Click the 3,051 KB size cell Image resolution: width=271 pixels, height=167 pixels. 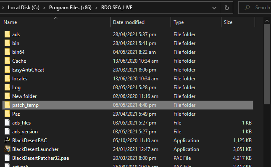coord(242,149)
